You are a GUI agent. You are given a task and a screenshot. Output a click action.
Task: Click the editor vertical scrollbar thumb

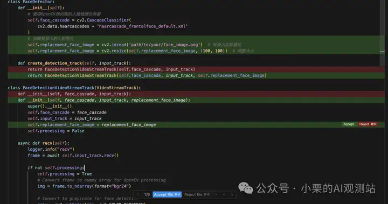pyautogui.click(x=382, y=32)
